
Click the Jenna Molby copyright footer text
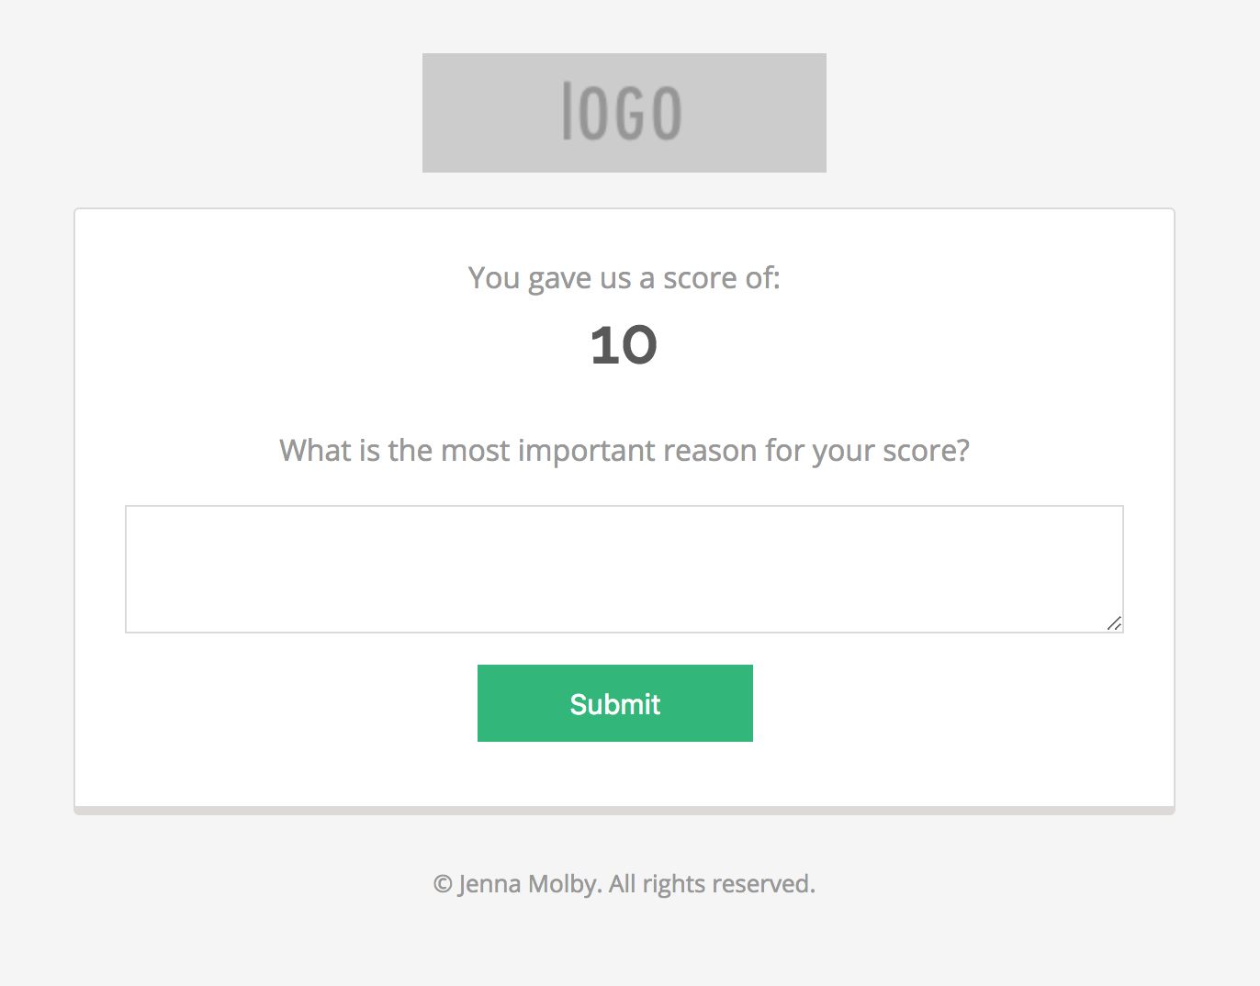coord(624,884)
